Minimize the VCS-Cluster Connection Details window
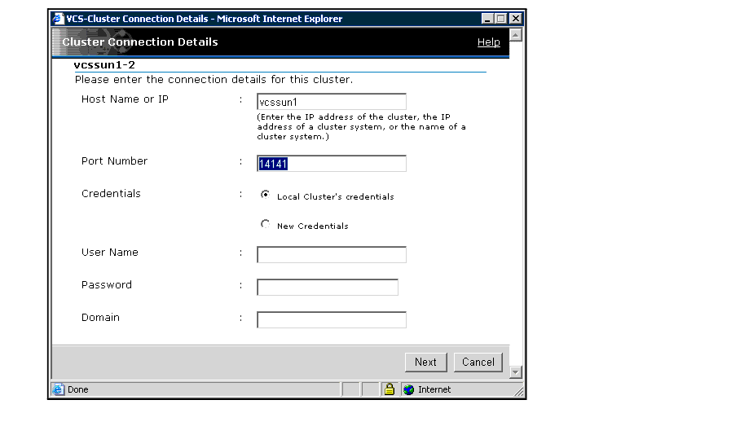This screenshot has width=731, height=422. click(x=487, y=19)
